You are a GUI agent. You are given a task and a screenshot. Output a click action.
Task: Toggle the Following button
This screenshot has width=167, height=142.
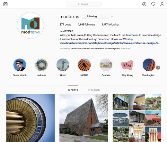pyautogui.click(x=92, y=16)
